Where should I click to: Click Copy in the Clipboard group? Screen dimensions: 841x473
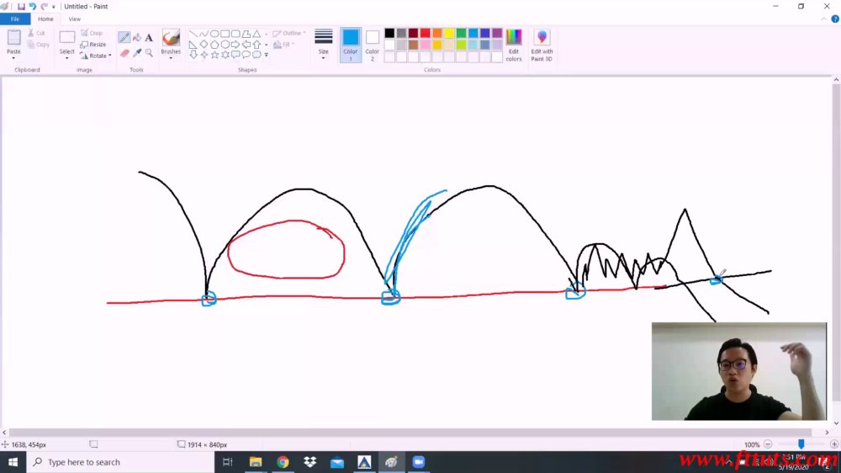[39, 45]
